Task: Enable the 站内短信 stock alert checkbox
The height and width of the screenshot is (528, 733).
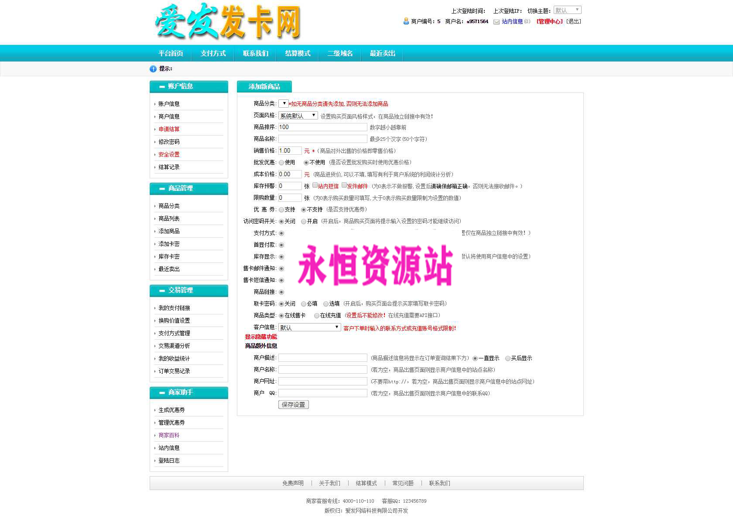Action: coord(315,185)
